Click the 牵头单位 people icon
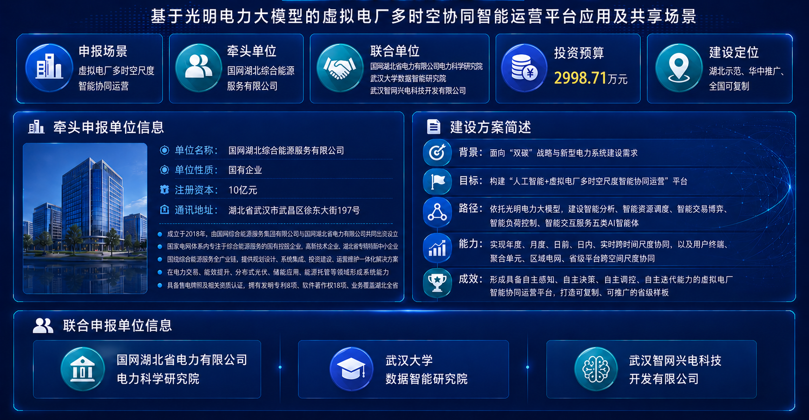 coord(199,67)
